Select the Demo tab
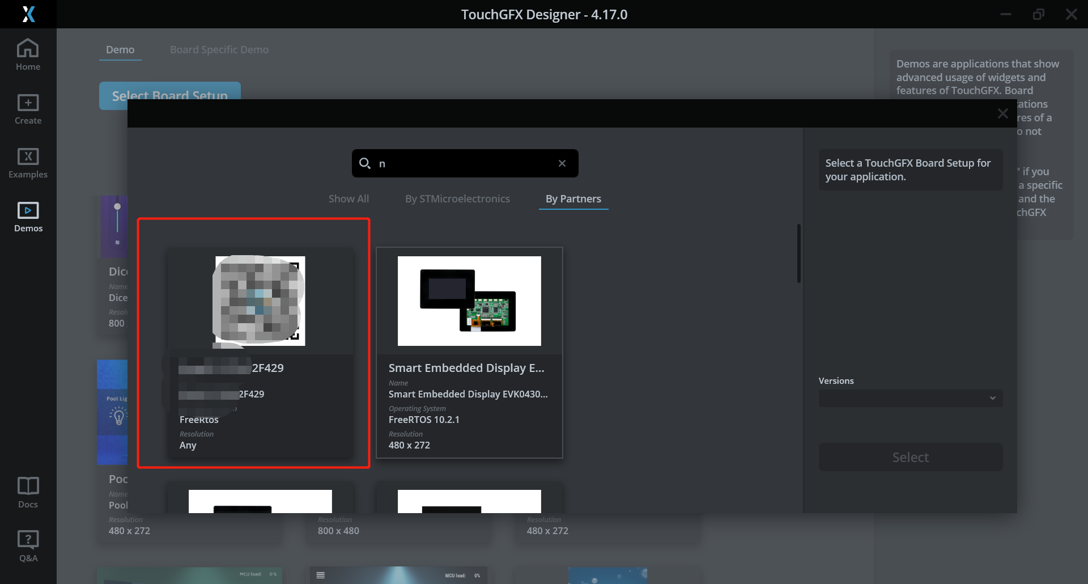Screen dimensions: 1088x584 tap(120, 50)
